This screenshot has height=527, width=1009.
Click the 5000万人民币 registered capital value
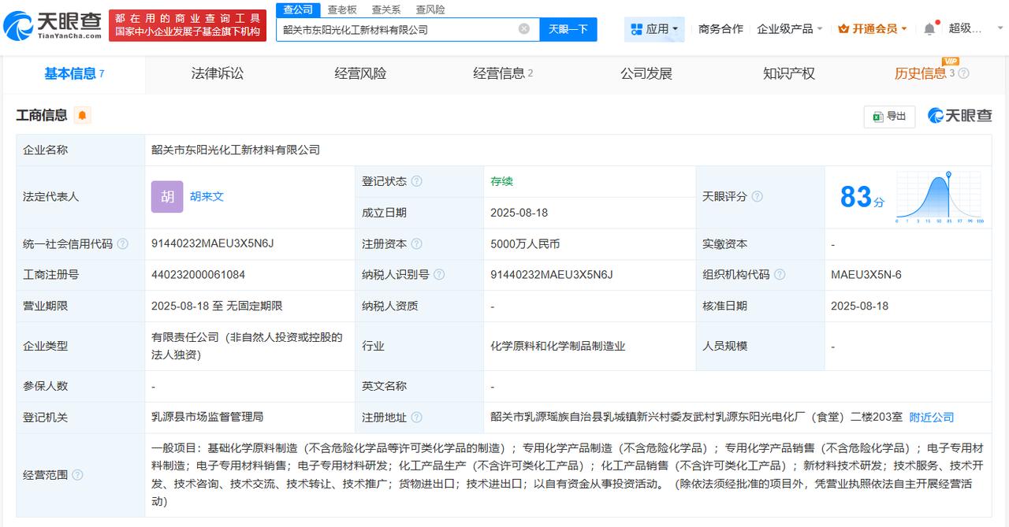pos(525,244)
